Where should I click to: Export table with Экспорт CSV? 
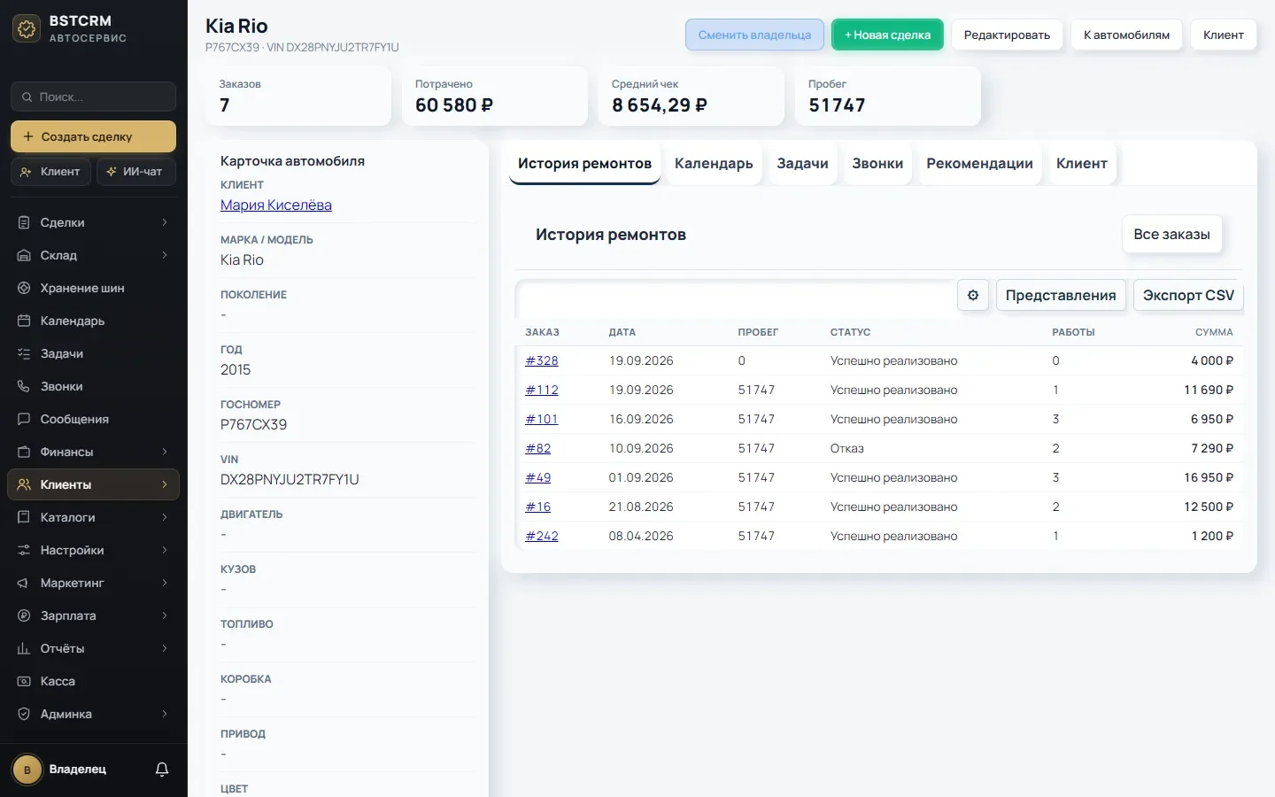1188,295
